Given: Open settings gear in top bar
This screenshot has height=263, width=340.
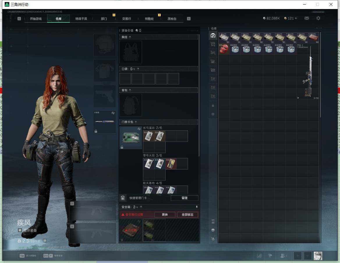Looking at the screenshot, I should pos(318,18).
